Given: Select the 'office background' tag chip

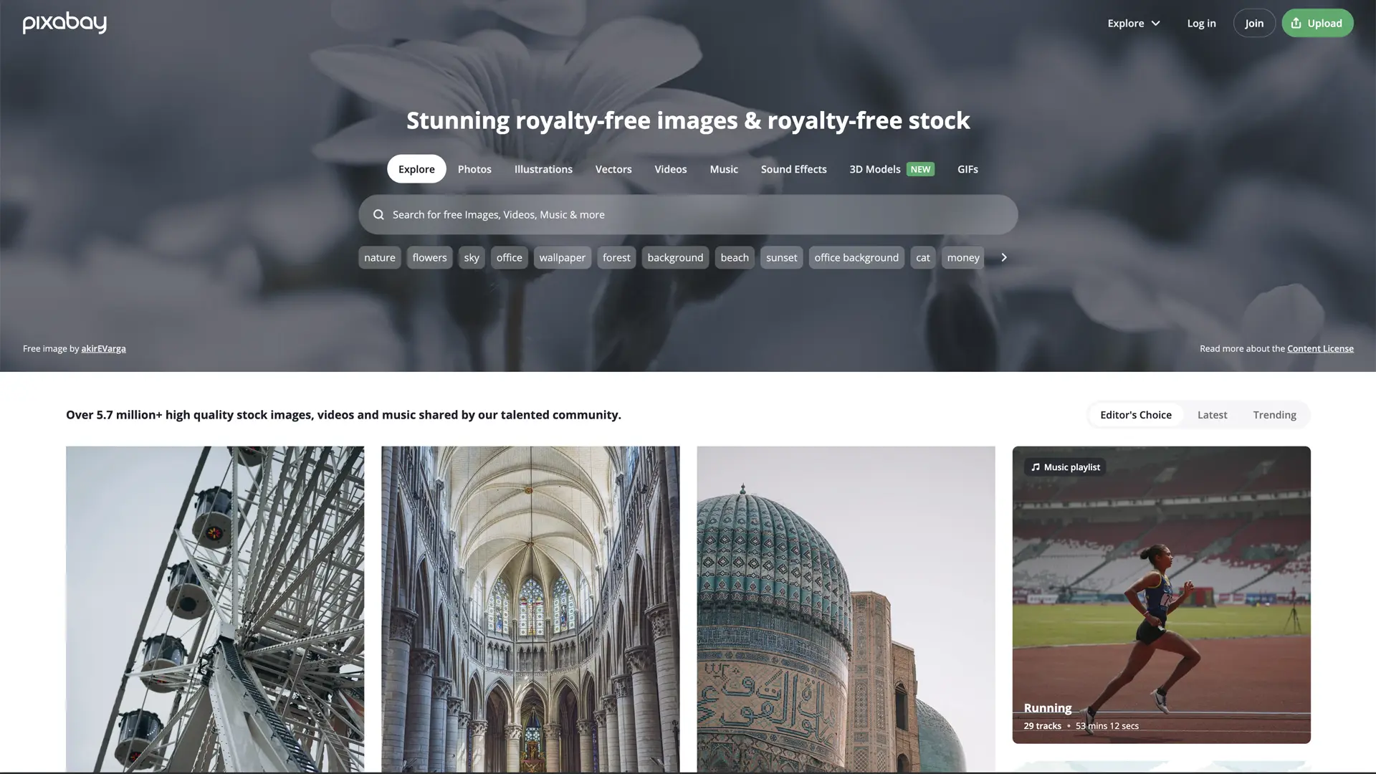Looking at the screenshot, I should pyautogui.click(x=856, y=257).
